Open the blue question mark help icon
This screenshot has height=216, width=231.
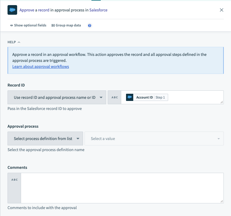90,26
